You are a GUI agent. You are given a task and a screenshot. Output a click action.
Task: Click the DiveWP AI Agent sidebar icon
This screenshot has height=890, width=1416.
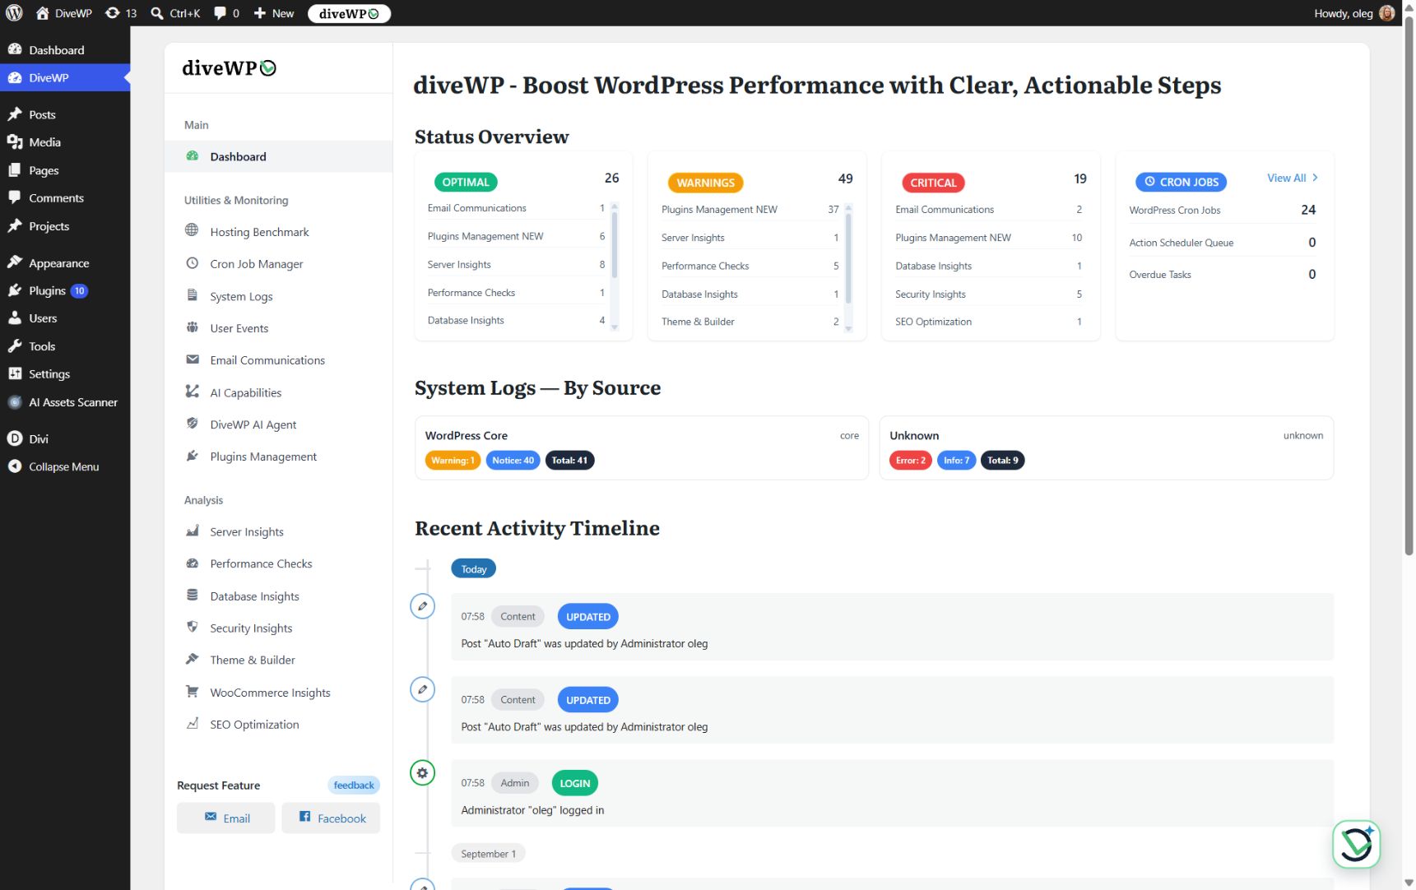[x=192, y=424]
